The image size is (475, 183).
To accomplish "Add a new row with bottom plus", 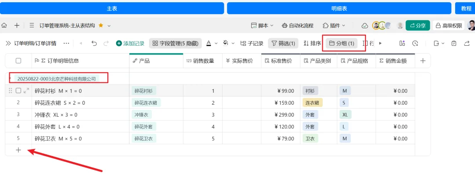I will click(x=18, y=150).
